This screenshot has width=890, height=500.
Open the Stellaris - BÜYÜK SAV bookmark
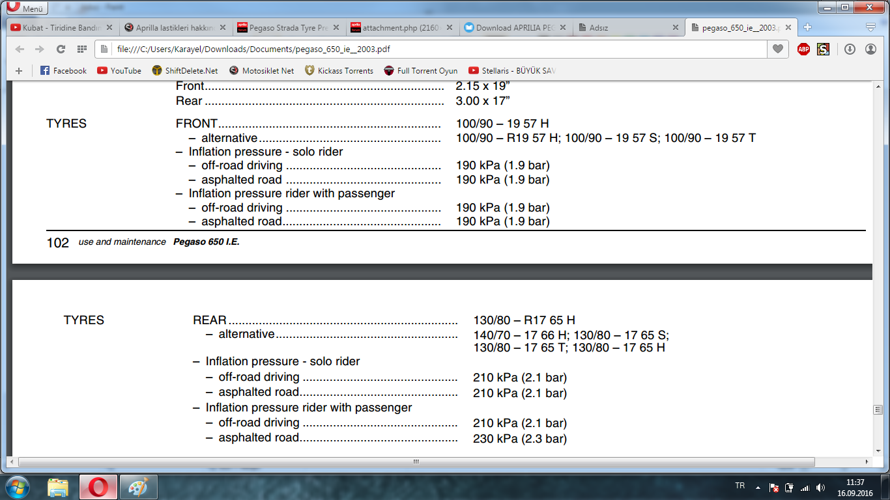511,70
